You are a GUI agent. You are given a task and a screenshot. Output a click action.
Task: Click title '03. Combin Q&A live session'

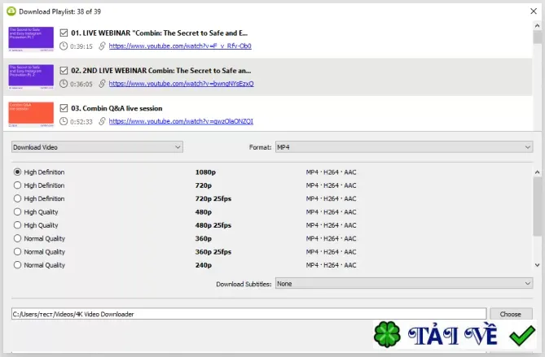click(x=116, y=108)
